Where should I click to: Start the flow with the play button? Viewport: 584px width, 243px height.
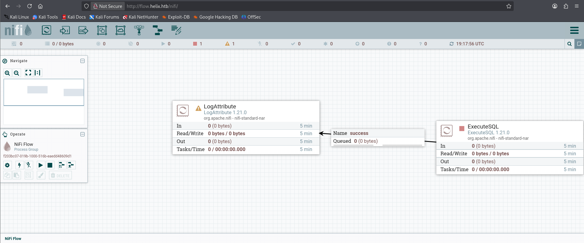pos(40,165)
